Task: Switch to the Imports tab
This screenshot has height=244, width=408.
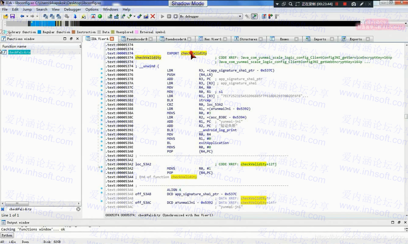Action: 320,39
